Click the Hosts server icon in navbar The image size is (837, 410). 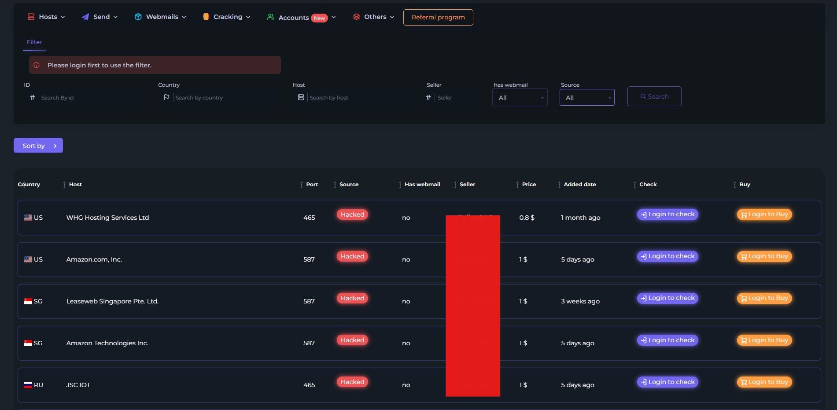tap(31, 17)
